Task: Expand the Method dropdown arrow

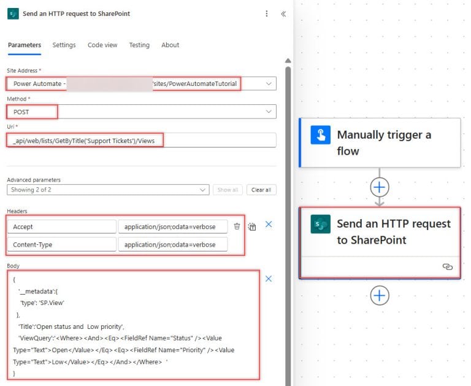Action: (x=269, y=112)
